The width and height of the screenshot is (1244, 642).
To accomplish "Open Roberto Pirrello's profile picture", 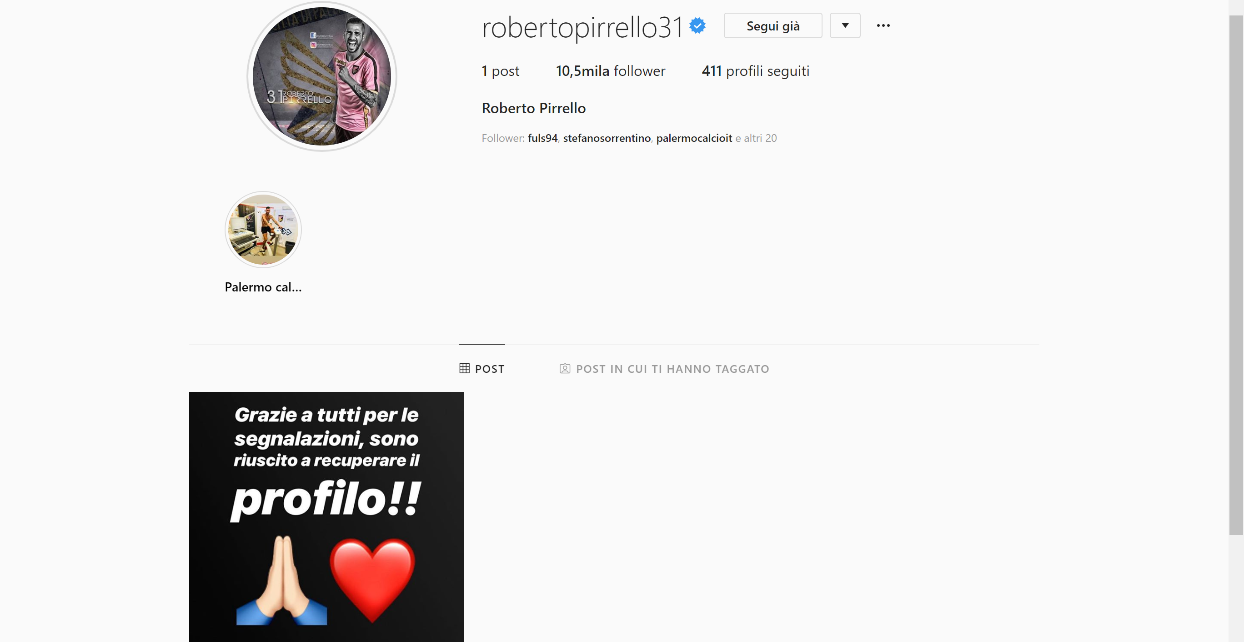I will tap(321, 76).
